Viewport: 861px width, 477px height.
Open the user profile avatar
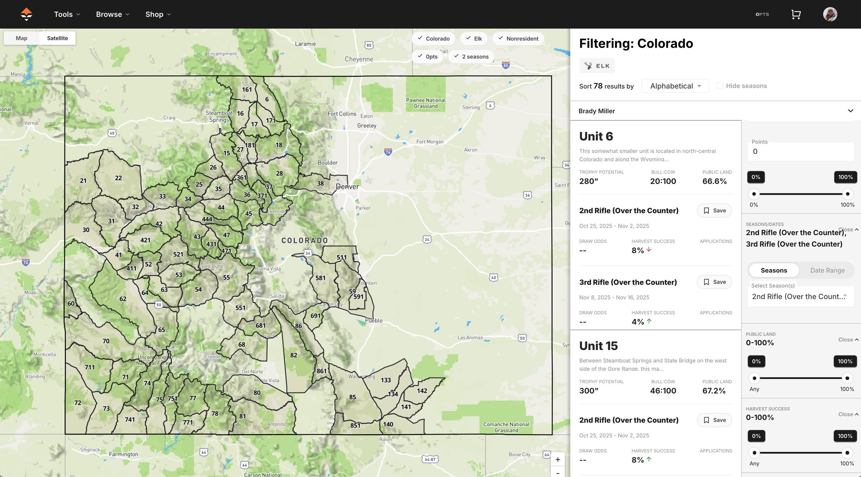pyautogui.click(x=830, y=14)
